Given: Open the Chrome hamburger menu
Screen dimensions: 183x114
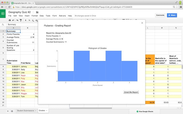Looking at the screenshot, I should [x=181, y=7].
